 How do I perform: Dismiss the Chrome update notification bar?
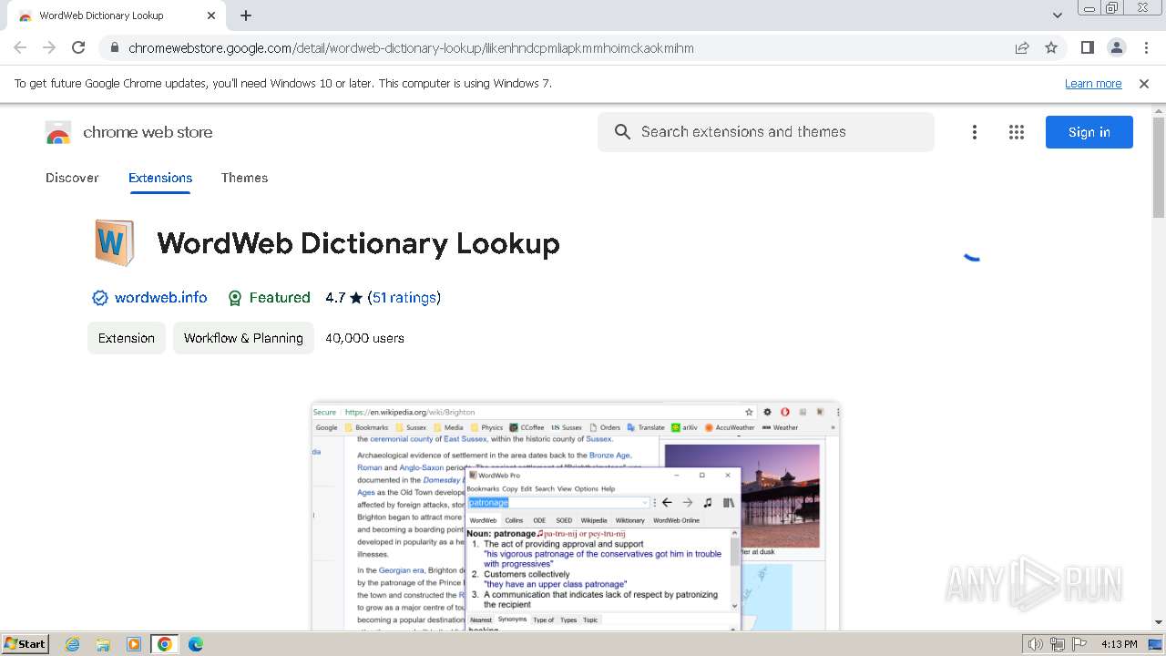pyautogui.click(x=1144, y=83)
